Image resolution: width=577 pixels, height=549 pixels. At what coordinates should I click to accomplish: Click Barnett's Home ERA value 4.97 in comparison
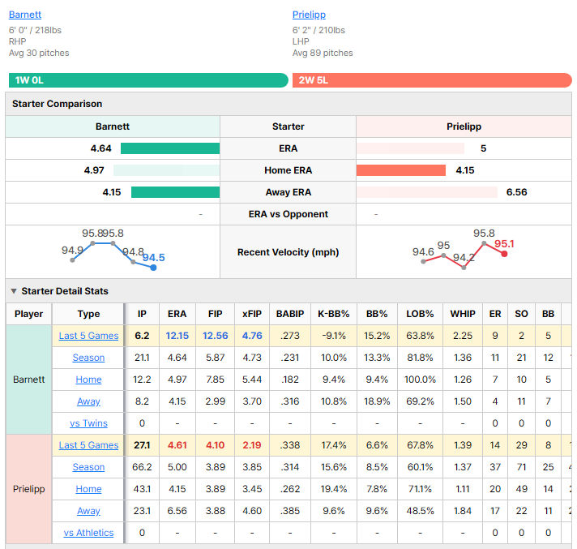coord(94,170)
